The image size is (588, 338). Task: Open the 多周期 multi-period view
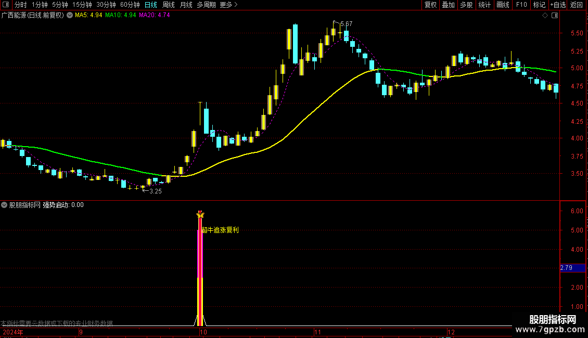206,5
